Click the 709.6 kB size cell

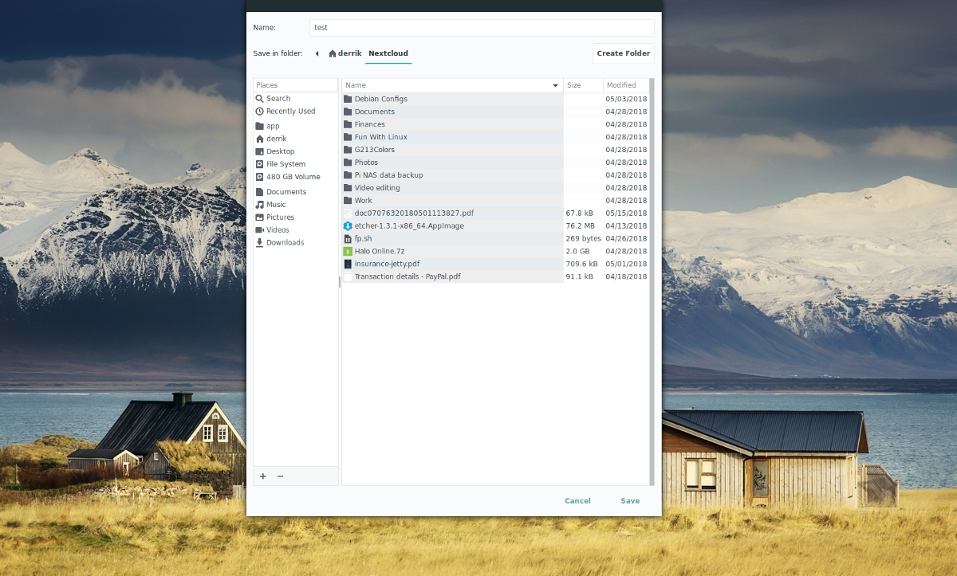[581, 264]
